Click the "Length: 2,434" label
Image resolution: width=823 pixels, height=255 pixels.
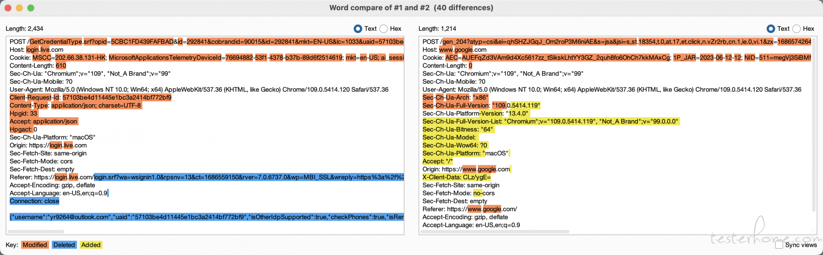click(x=24, y=29)
